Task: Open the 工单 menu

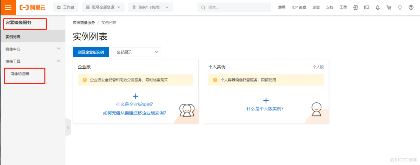Action: [343, 7]
